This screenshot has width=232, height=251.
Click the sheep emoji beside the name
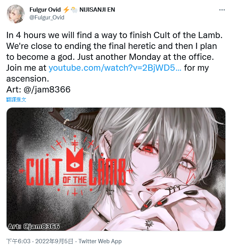coord(74,10)
